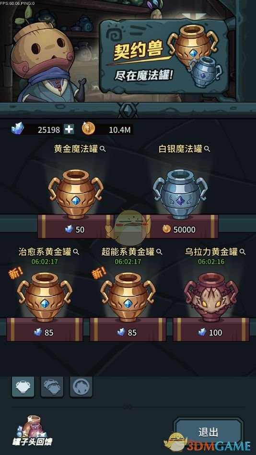Buy silver jar for 50000 coins
Viewport: 256px width, 455px height.
pos(180,229)
